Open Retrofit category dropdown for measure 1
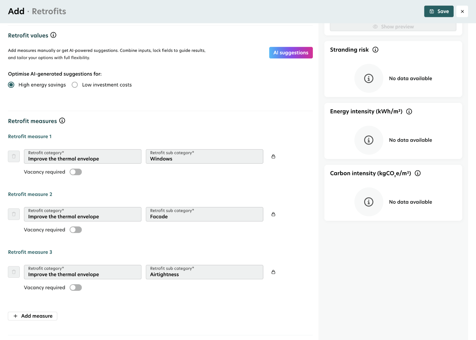Screen dimensions: 476x340 (83, 156)
